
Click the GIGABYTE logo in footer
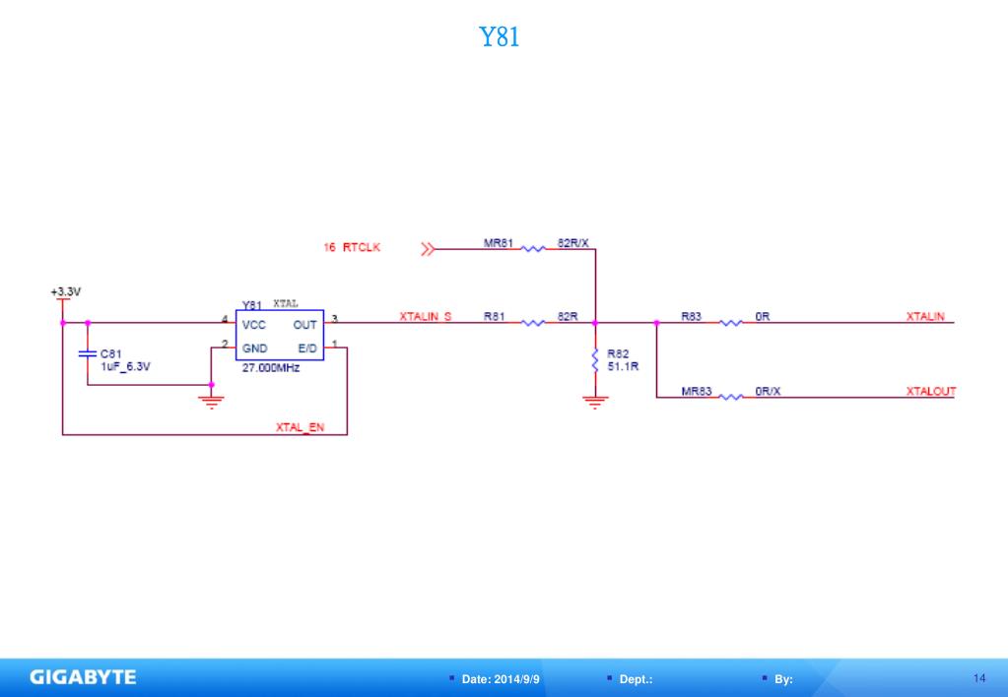click(83, 677)
